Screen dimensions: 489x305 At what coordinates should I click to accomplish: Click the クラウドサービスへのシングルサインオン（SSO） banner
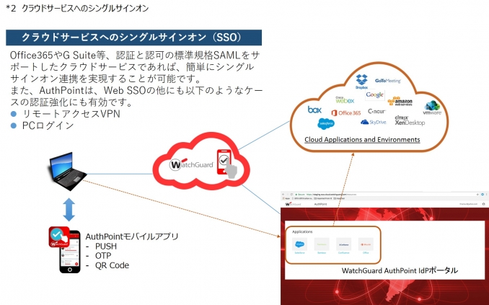(x=133, y=37)
